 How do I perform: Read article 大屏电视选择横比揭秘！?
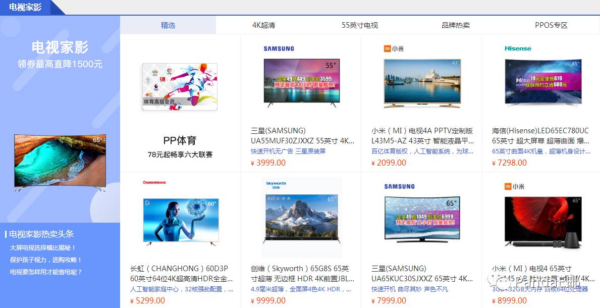43,248
